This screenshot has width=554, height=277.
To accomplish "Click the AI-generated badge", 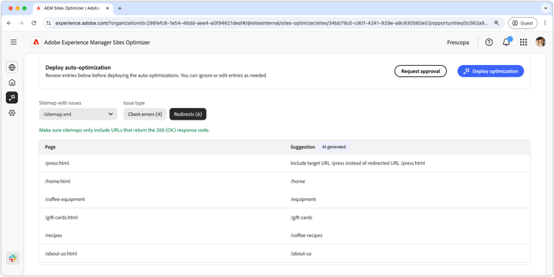I will coord(334,147).
